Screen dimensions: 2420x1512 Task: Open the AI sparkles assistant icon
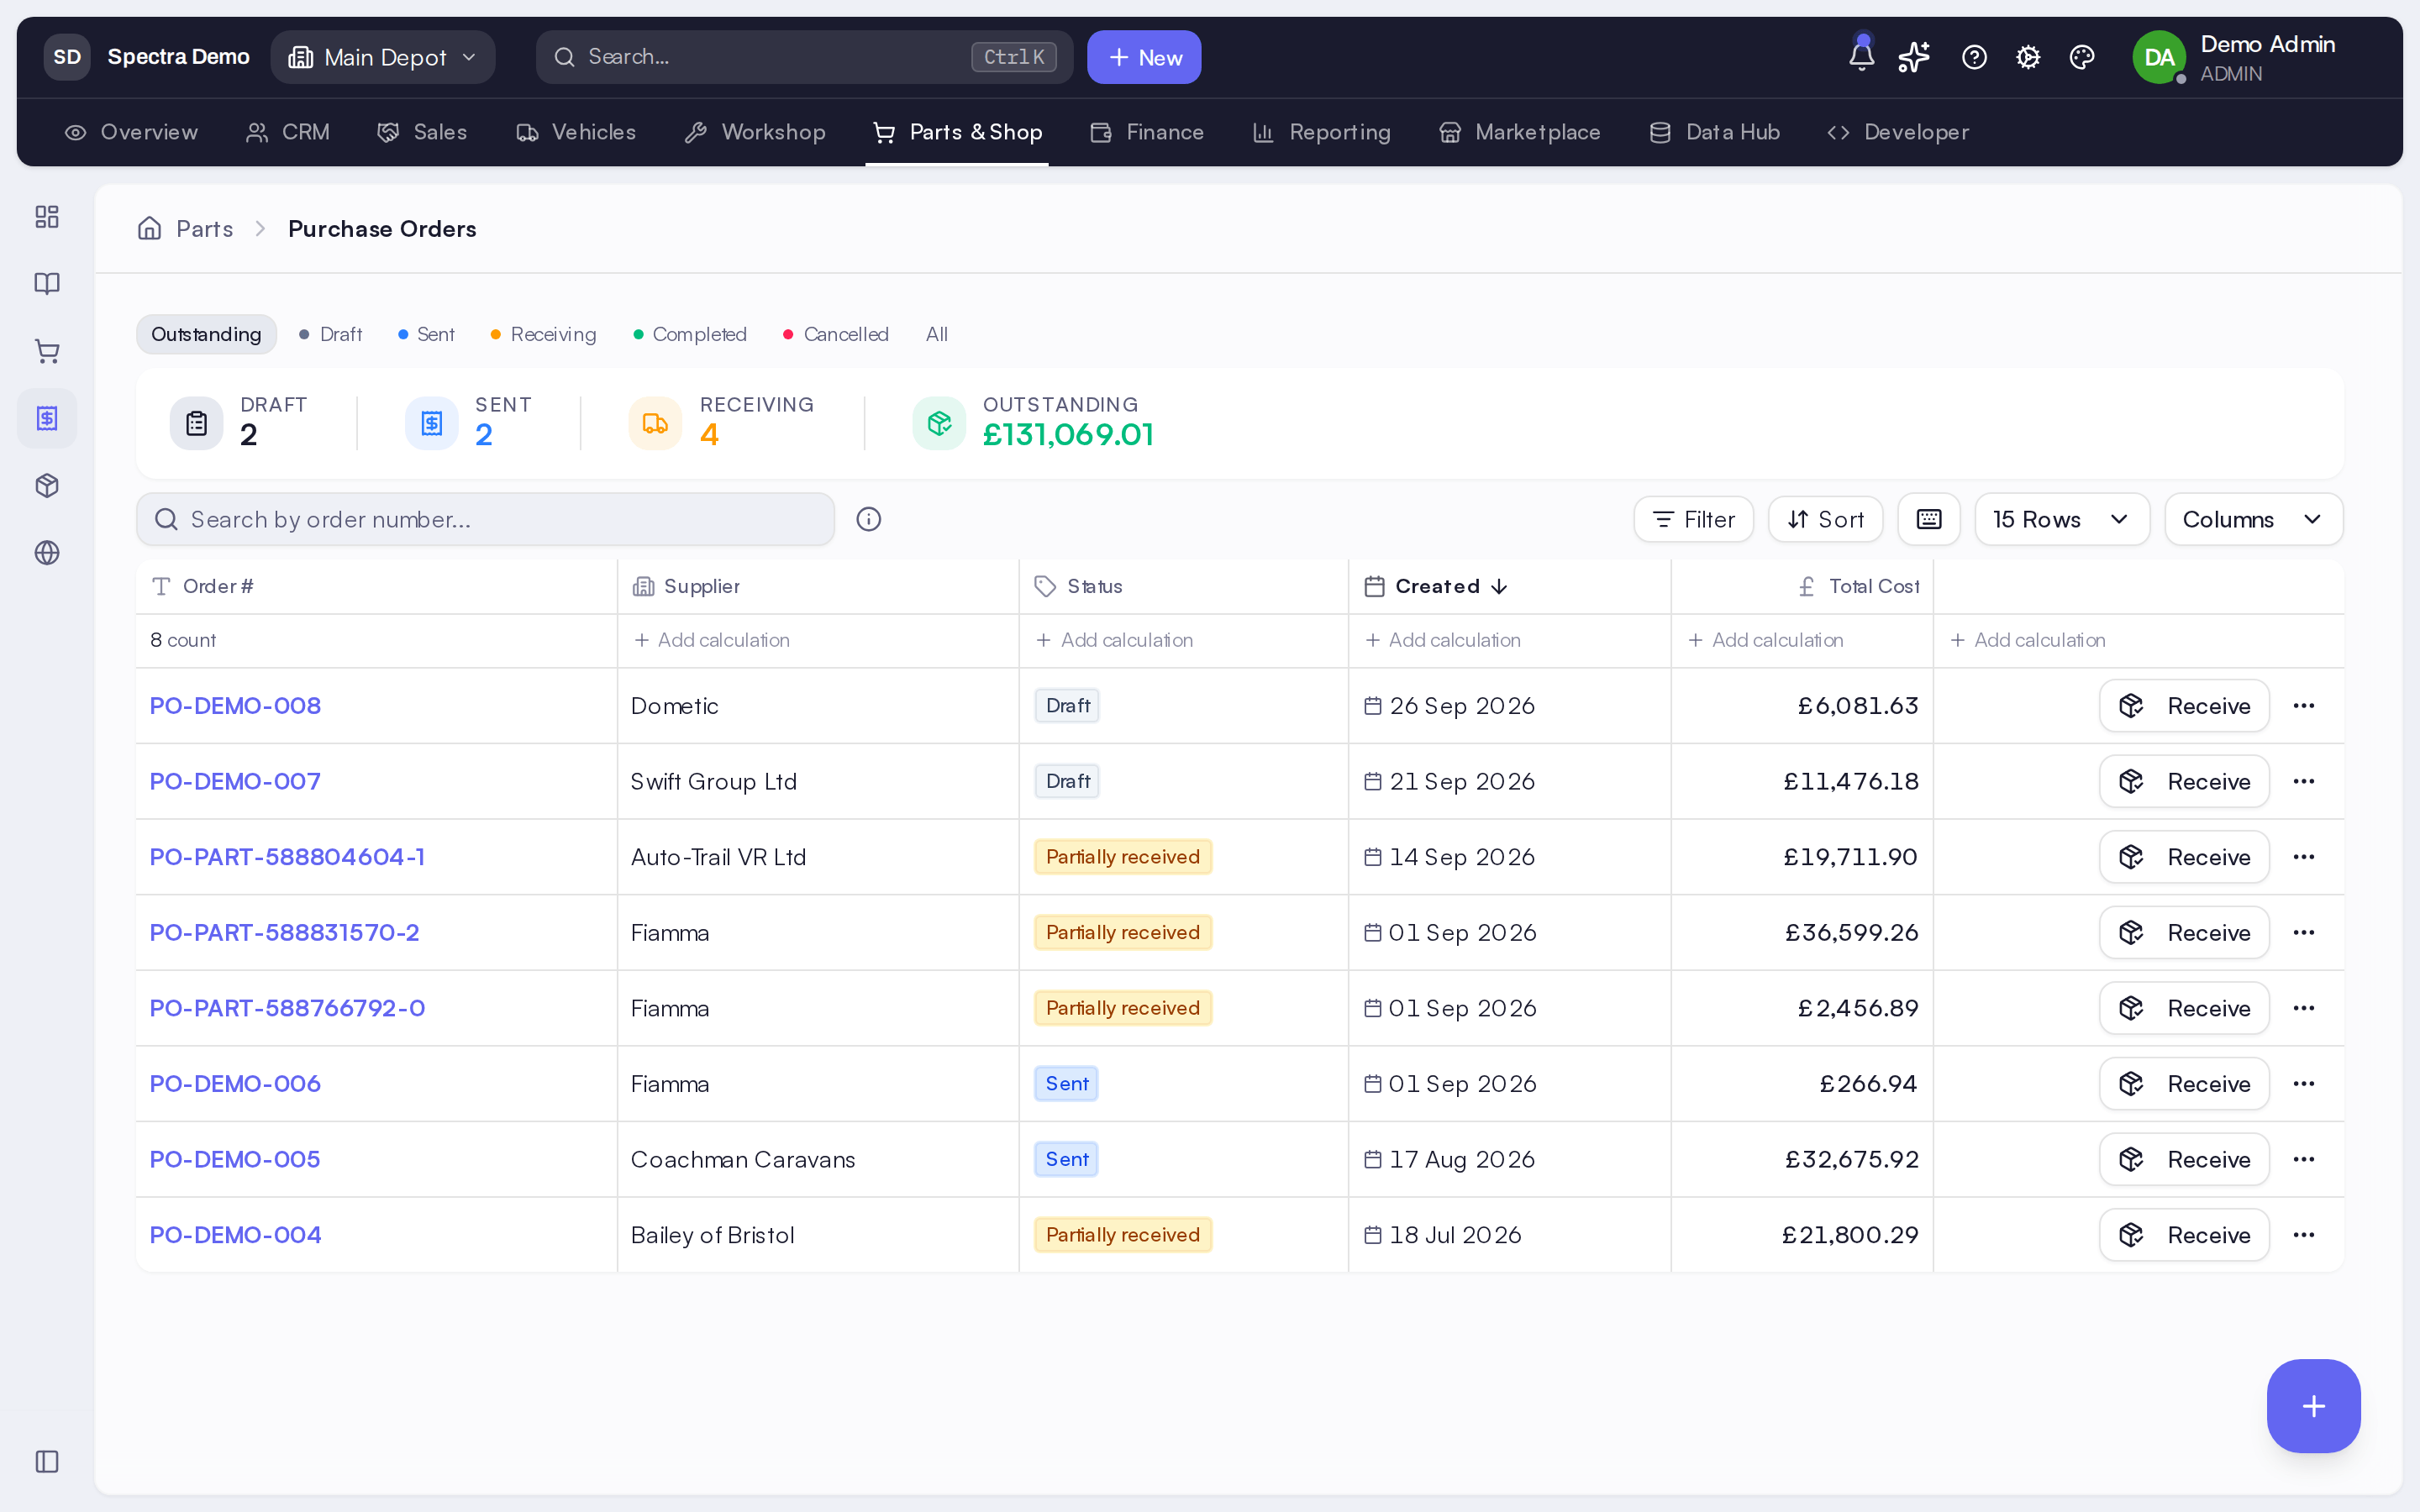(1914, 57)
